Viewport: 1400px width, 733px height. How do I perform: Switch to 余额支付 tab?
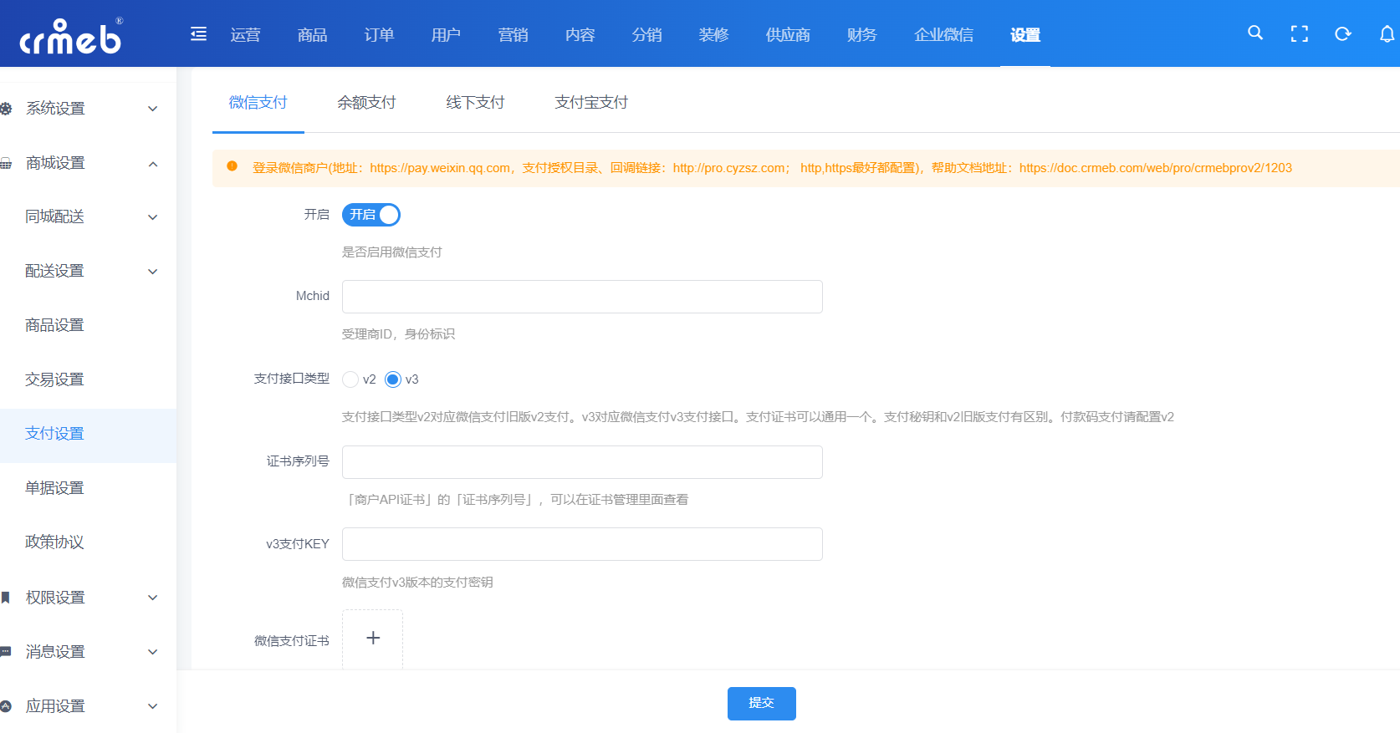pos(366,102)
